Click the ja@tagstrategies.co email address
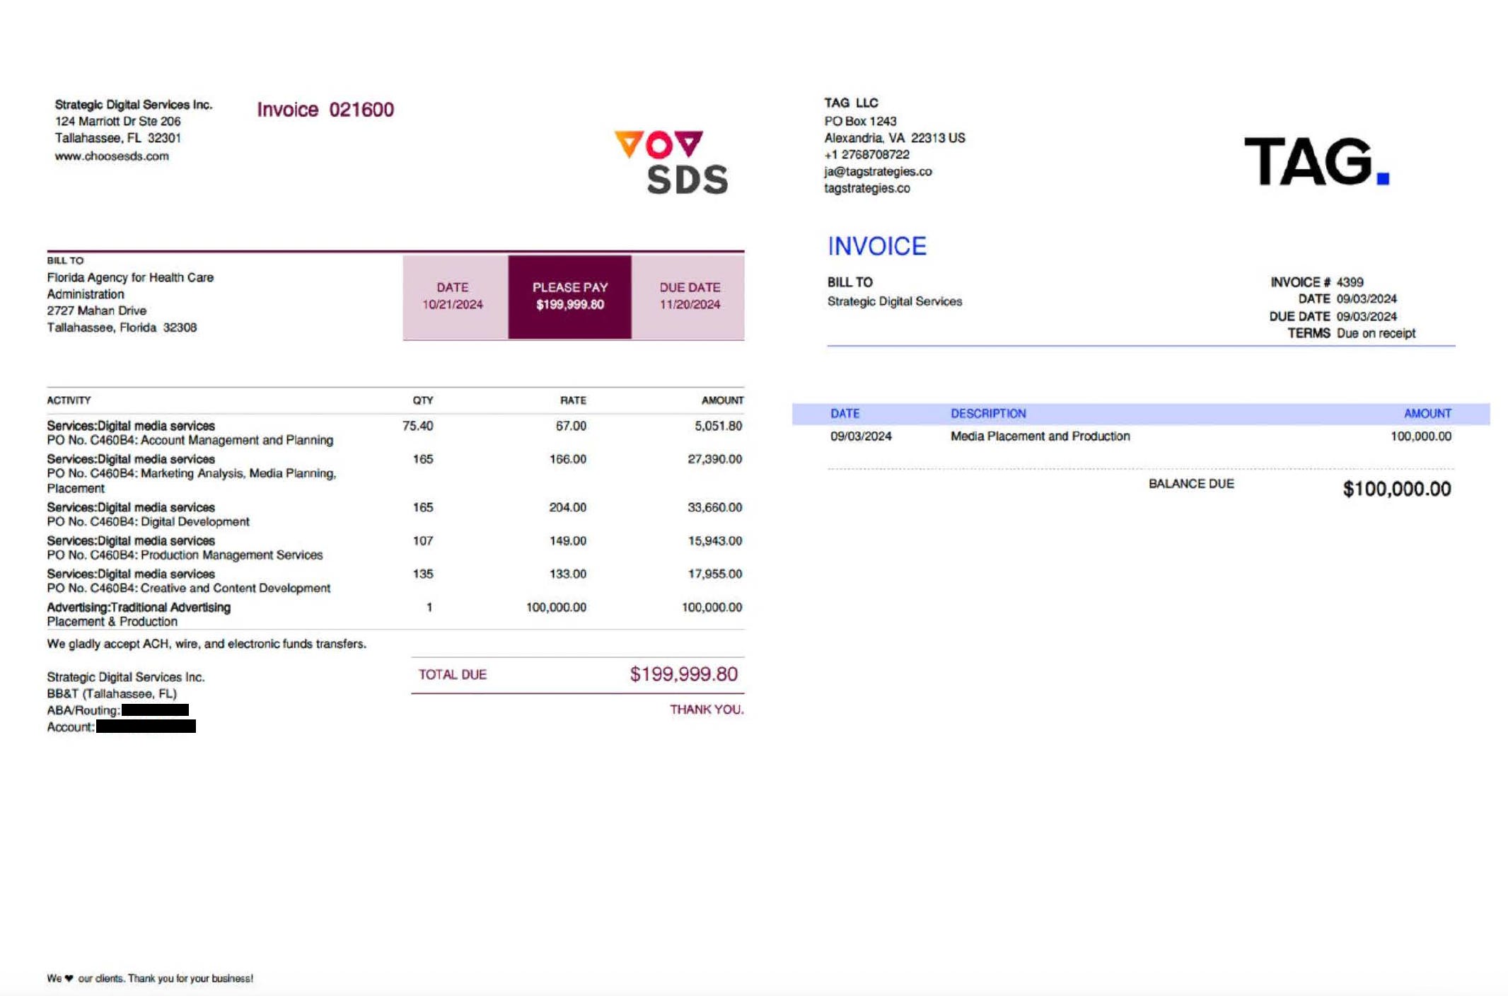The height and width of the screenshot is (996, 1508). coord(877,172)
